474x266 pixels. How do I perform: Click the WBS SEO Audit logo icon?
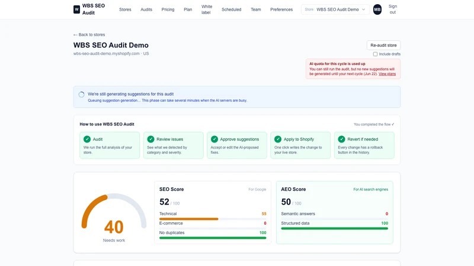[76, 9]
